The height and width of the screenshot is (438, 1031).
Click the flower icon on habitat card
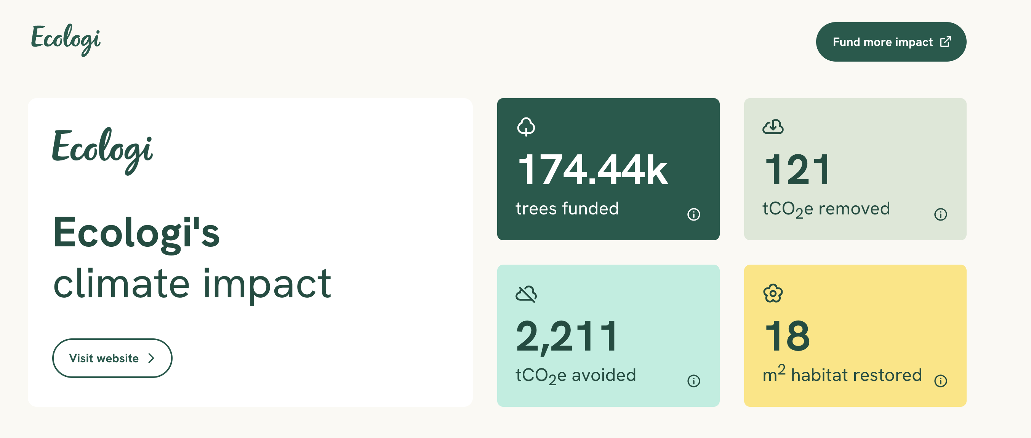tap(773, 294)
